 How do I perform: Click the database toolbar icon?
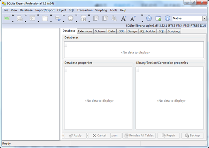20,18
